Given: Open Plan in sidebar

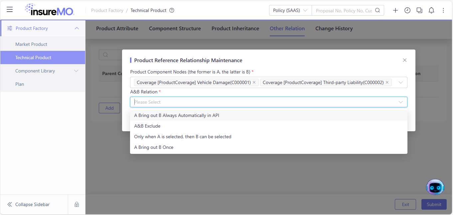Looking at the screenshot, I should [x=43, y=84].
